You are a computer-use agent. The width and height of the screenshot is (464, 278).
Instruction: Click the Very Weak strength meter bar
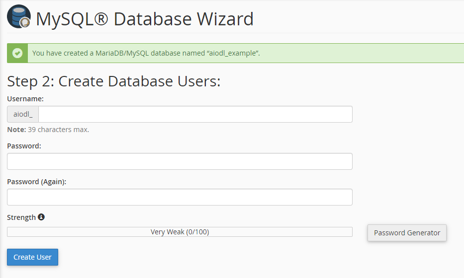point(180,232)
